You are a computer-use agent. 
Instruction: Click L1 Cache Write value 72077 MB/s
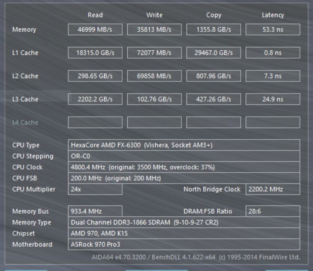coord(154,53)
